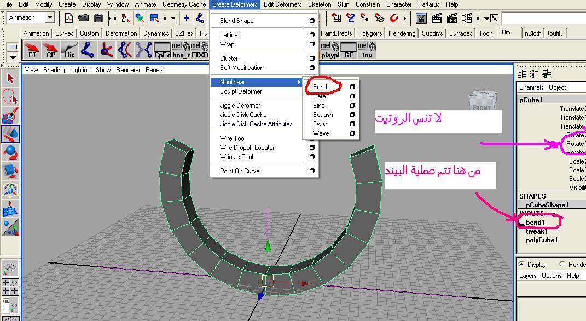Choose Bend from Nonlinear submenu

(x=320, y=87)
